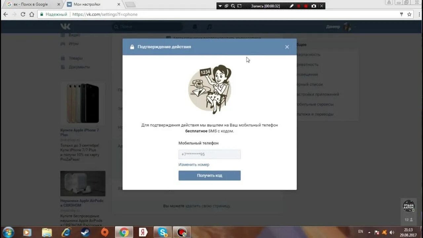Click the VK search field
Screen dimensions: 423x238
coord(147,27)
